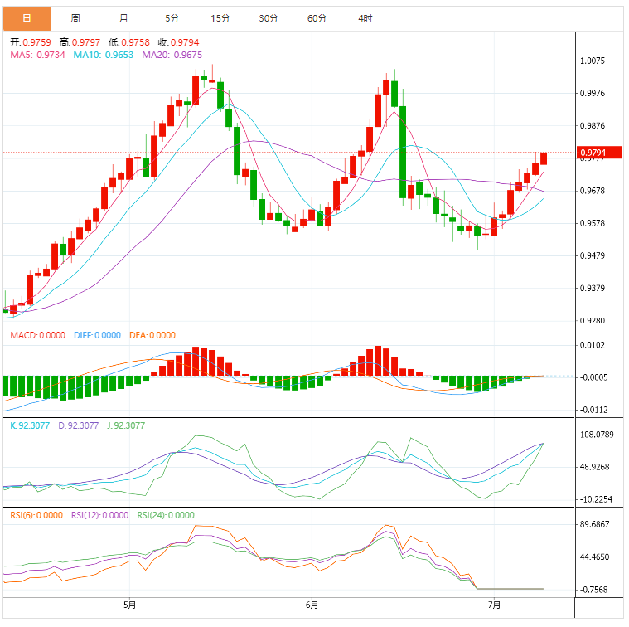629x627 pixels.
Task: Click the K: 92.3077 KDJ label
Action: 30,426
